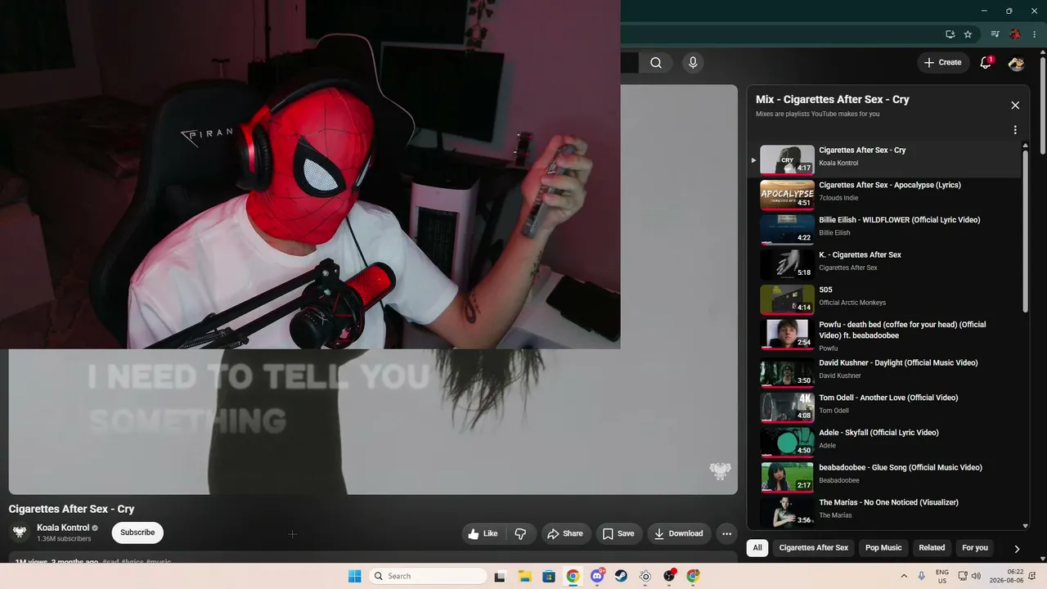1047x589 pixels.
Task: Click the video title 'Cigarettes After Sex - Cry'
Action: tap(71, 509)
